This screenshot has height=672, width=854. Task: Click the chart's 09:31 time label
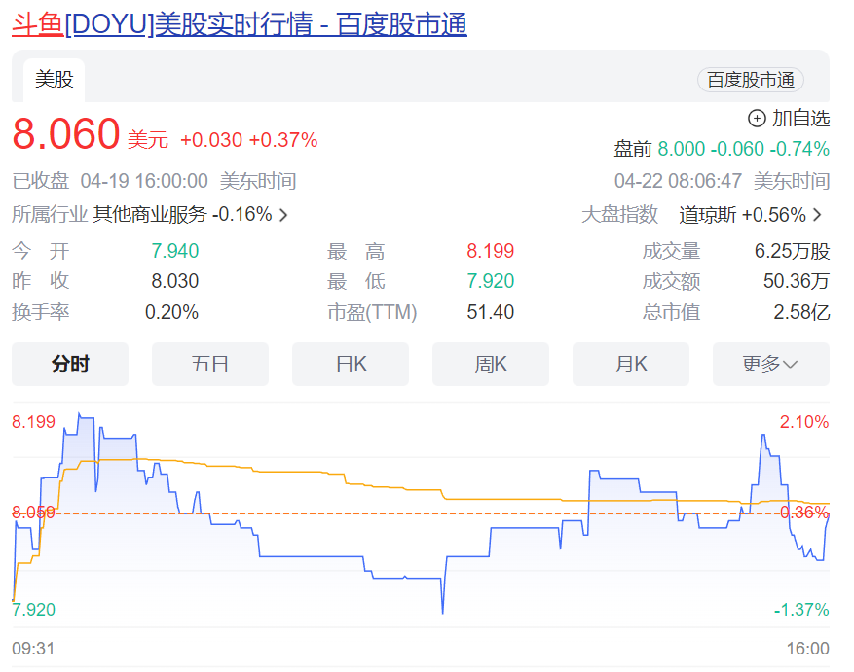[x=33, y=649]
